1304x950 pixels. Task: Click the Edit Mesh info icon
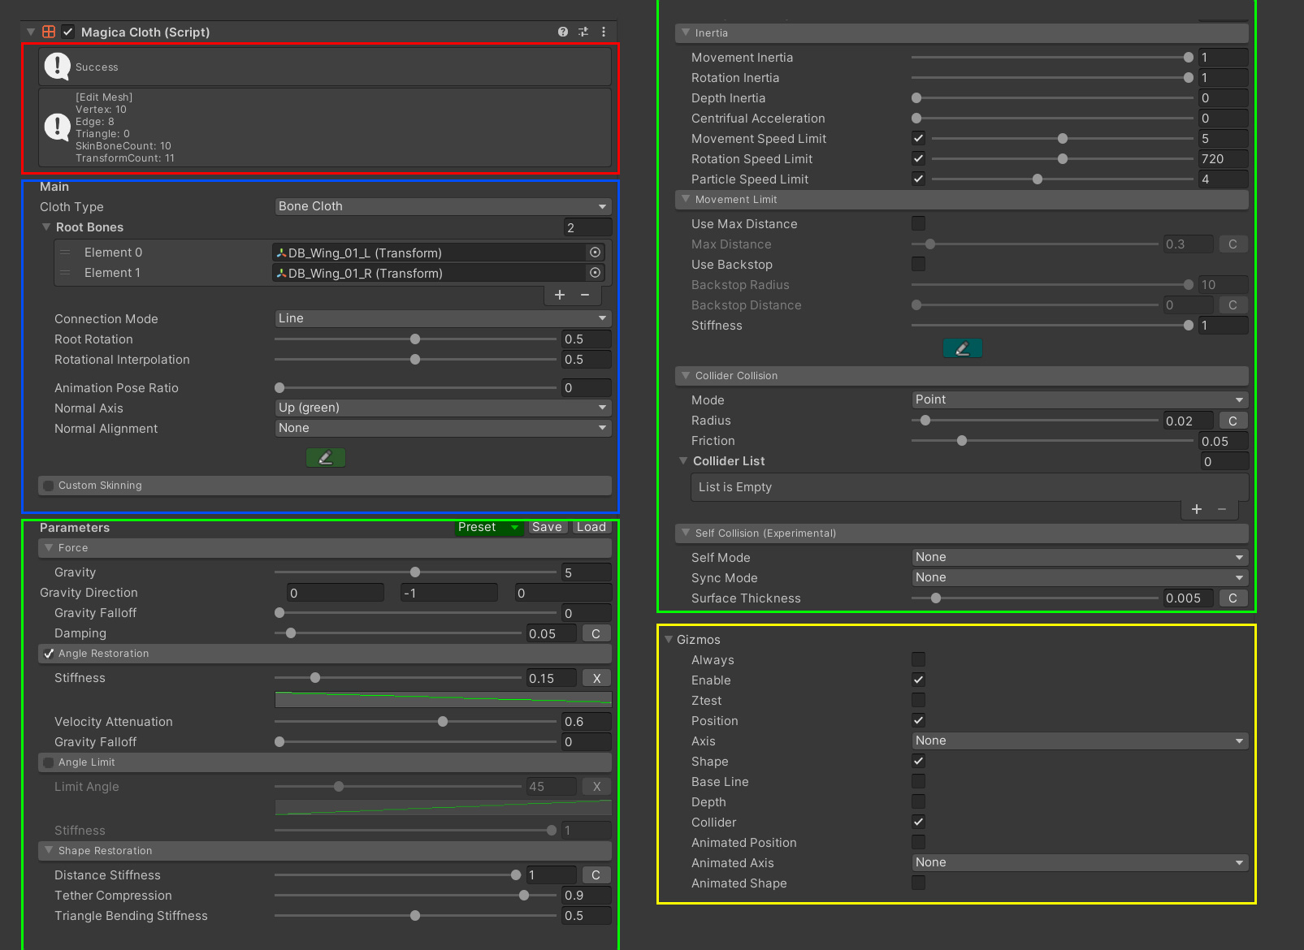[57, 127]
